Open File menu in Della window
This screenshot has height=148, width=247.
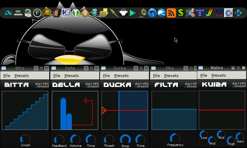click(57, 76)
